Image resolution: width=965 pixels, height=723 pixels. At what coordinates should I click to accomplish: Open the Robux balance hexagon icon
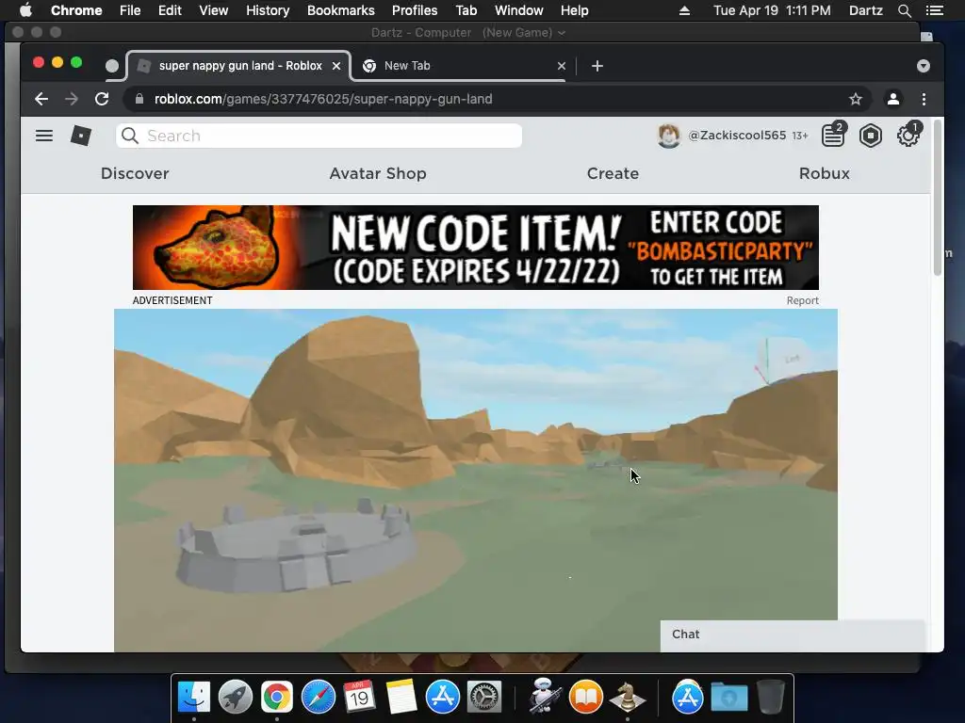click(x=870, y=136)
